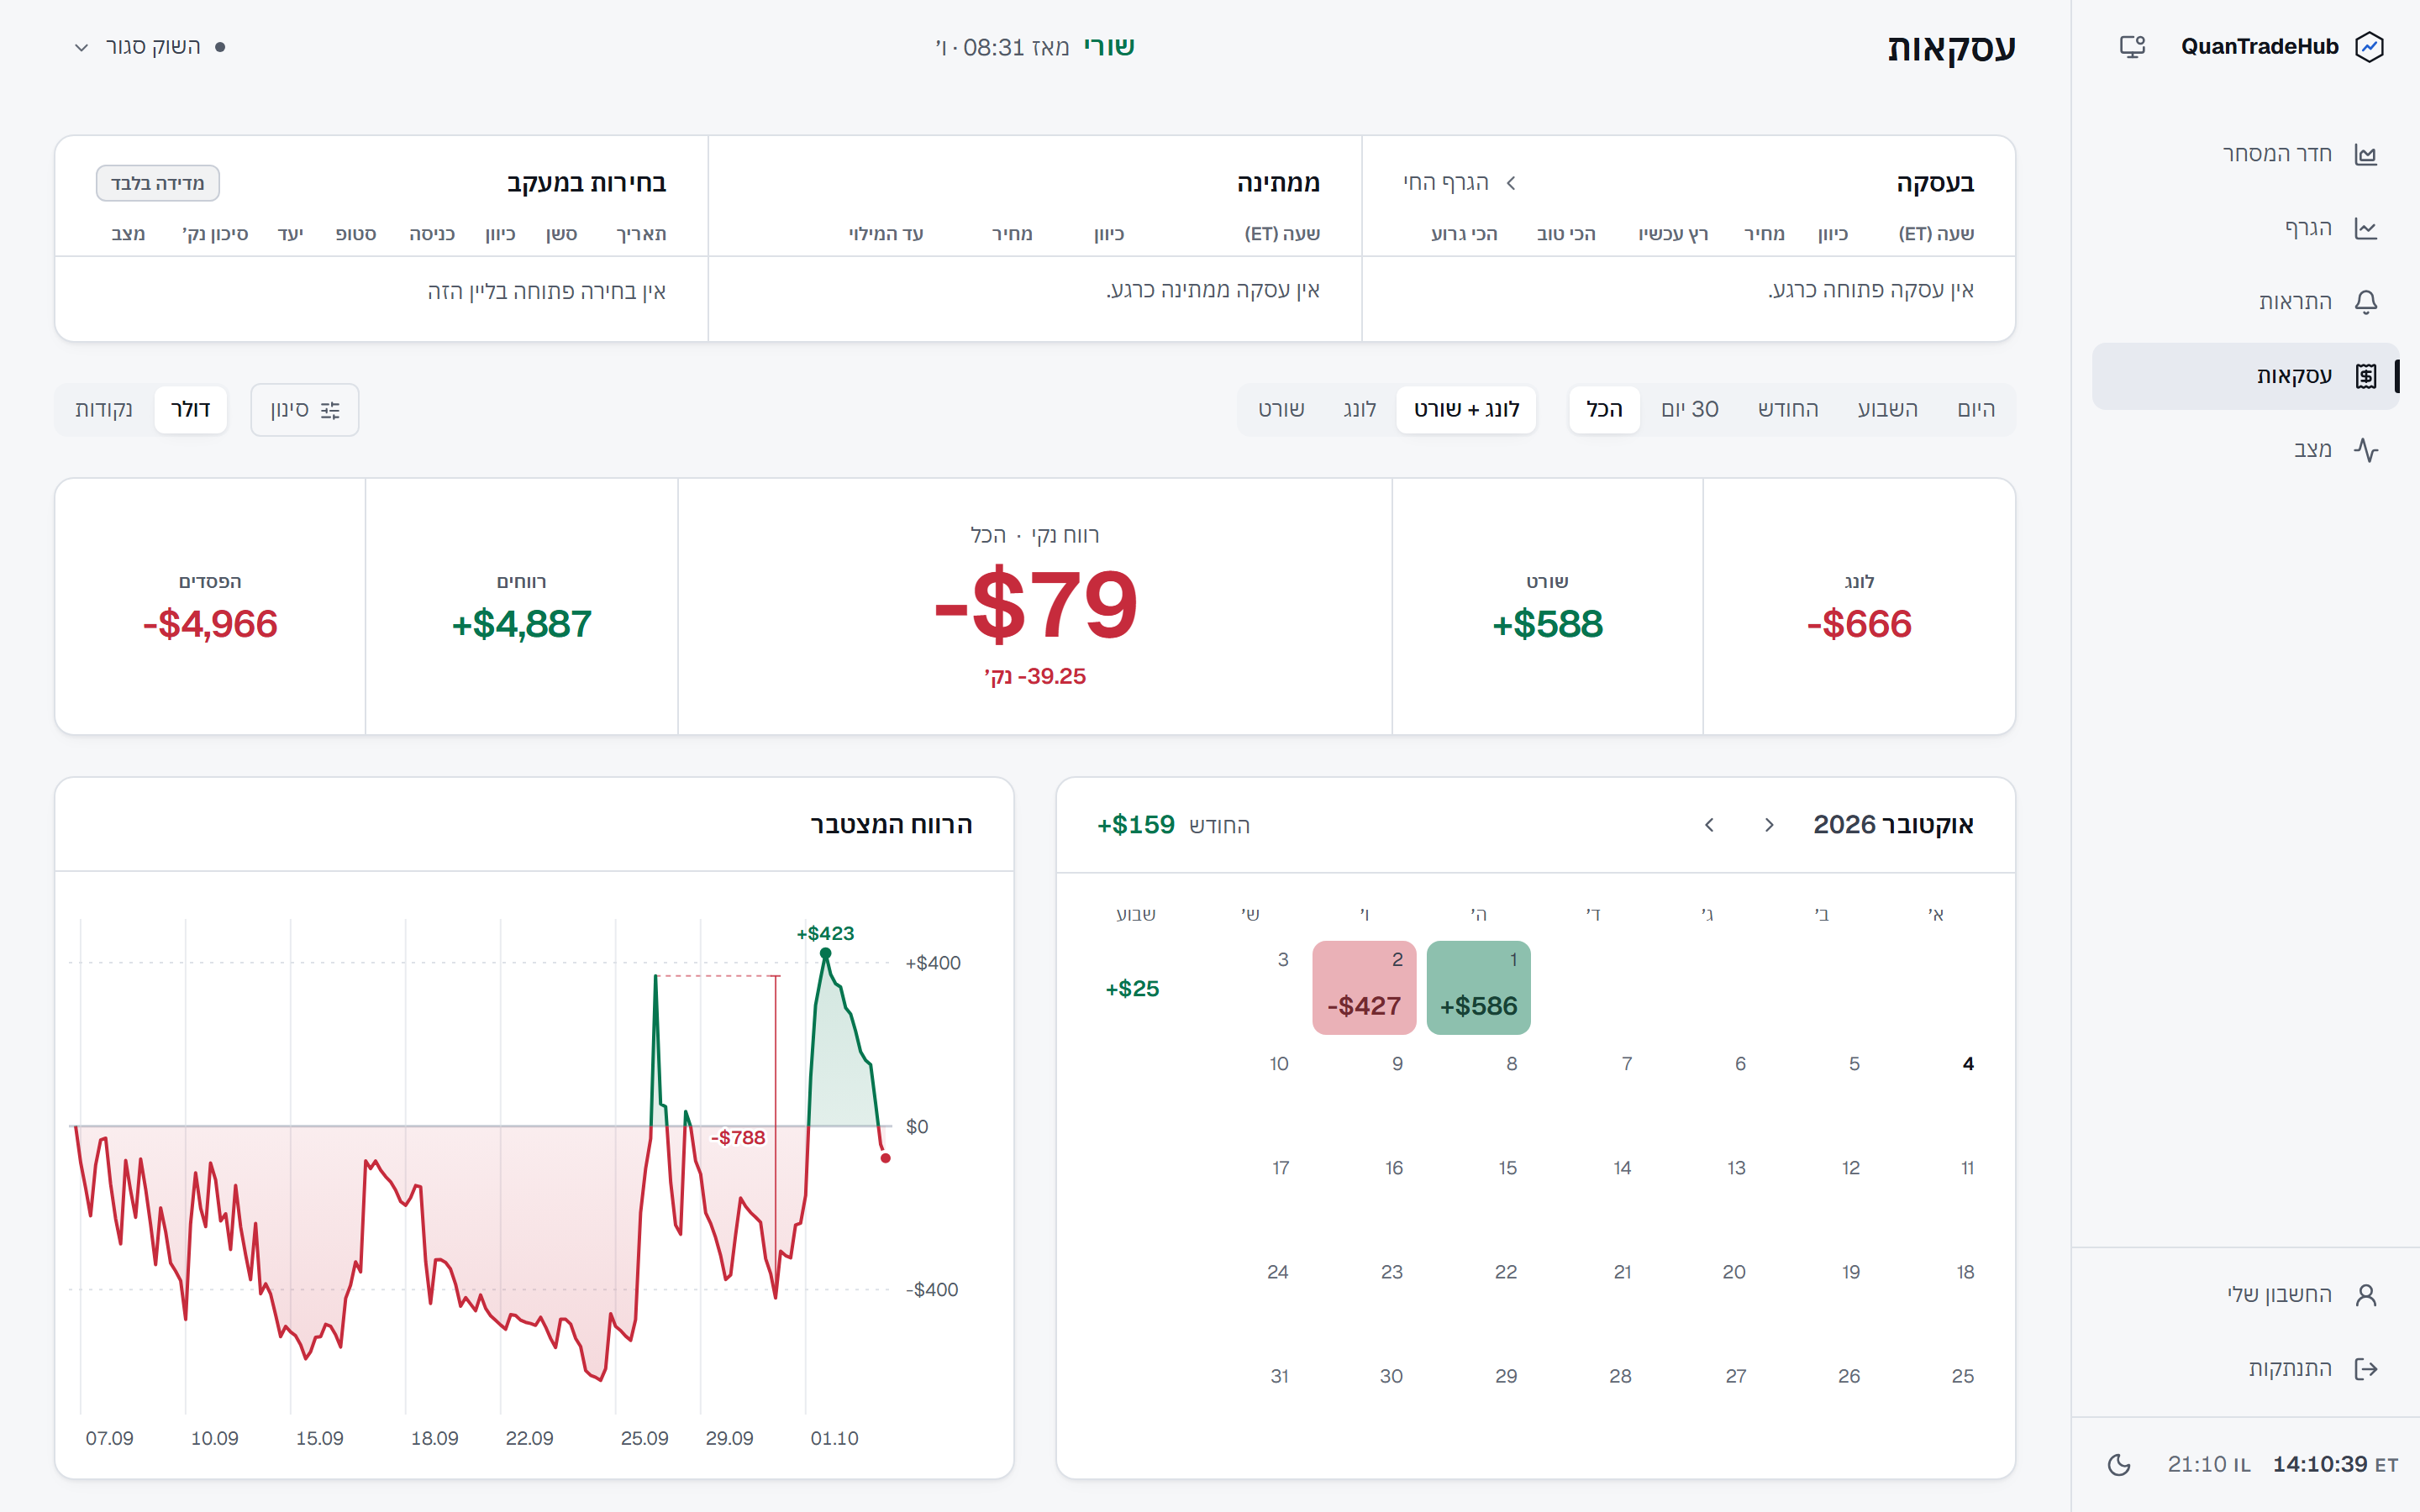Click the -$788 drawdown label on chart

click(x=738, y=1138)
